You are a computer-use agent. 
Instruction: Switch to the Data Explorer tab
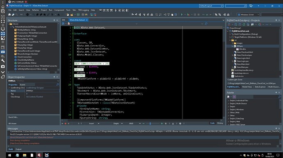point(260,87)
